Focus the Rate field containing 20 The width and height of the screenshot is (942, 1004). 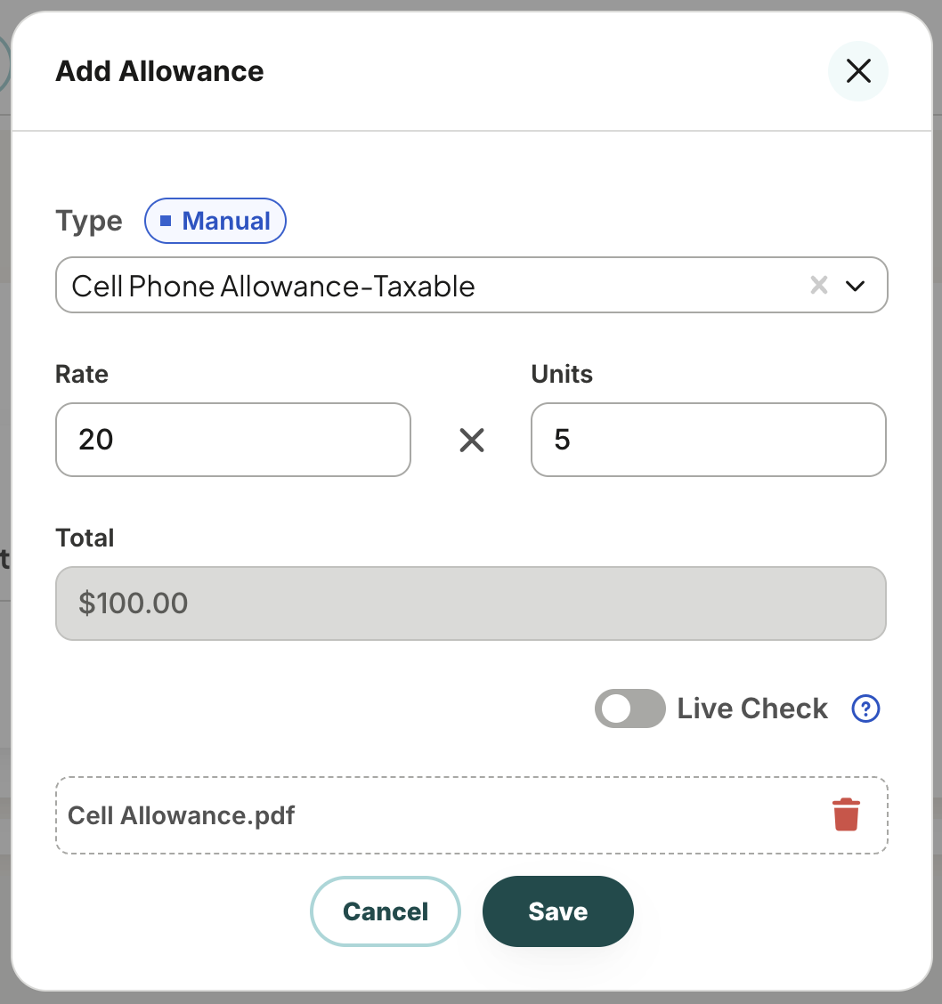tap(233, 440)
